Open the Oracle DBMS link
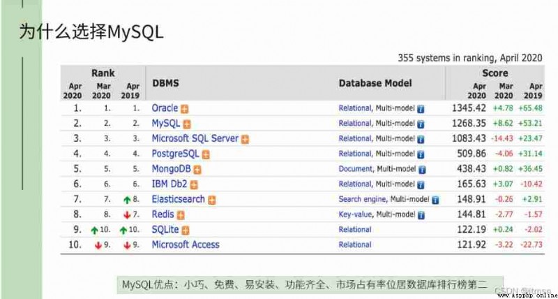 pyautogui.click(x=165, y=108)
